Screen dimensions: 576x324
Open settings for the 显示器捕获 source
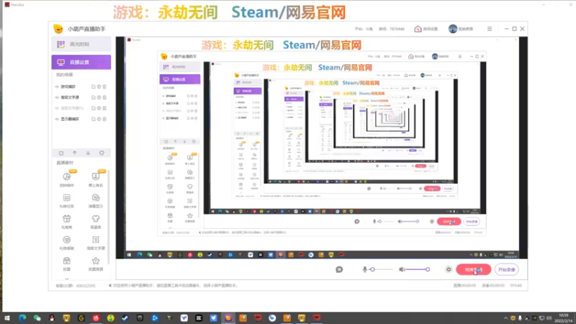coord(99,119)
